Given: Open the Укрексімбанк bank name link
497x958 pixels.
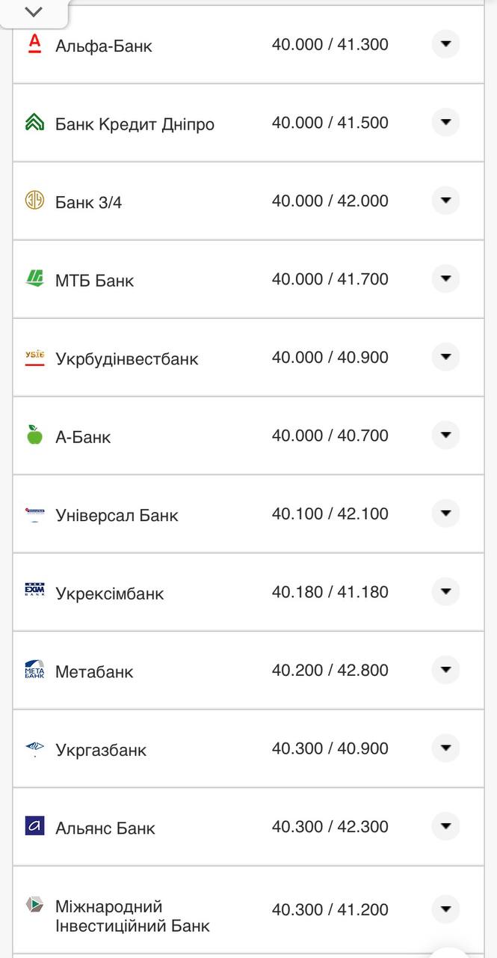Looking at the screenshot, I should tap(109, 594).
